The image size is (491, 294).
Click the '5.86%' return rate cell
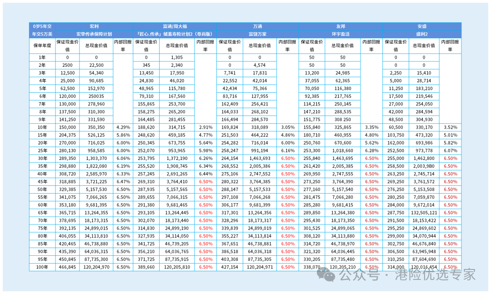click(123, 135)
